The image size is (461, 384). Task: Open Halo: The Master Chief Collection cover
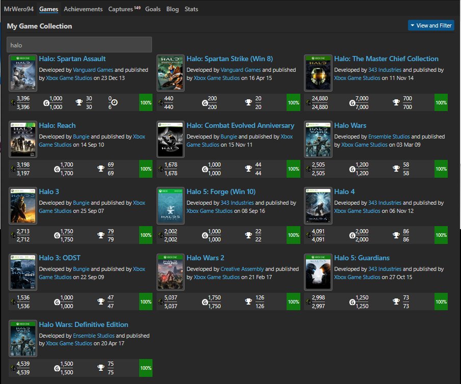click(x=318, y=73)
